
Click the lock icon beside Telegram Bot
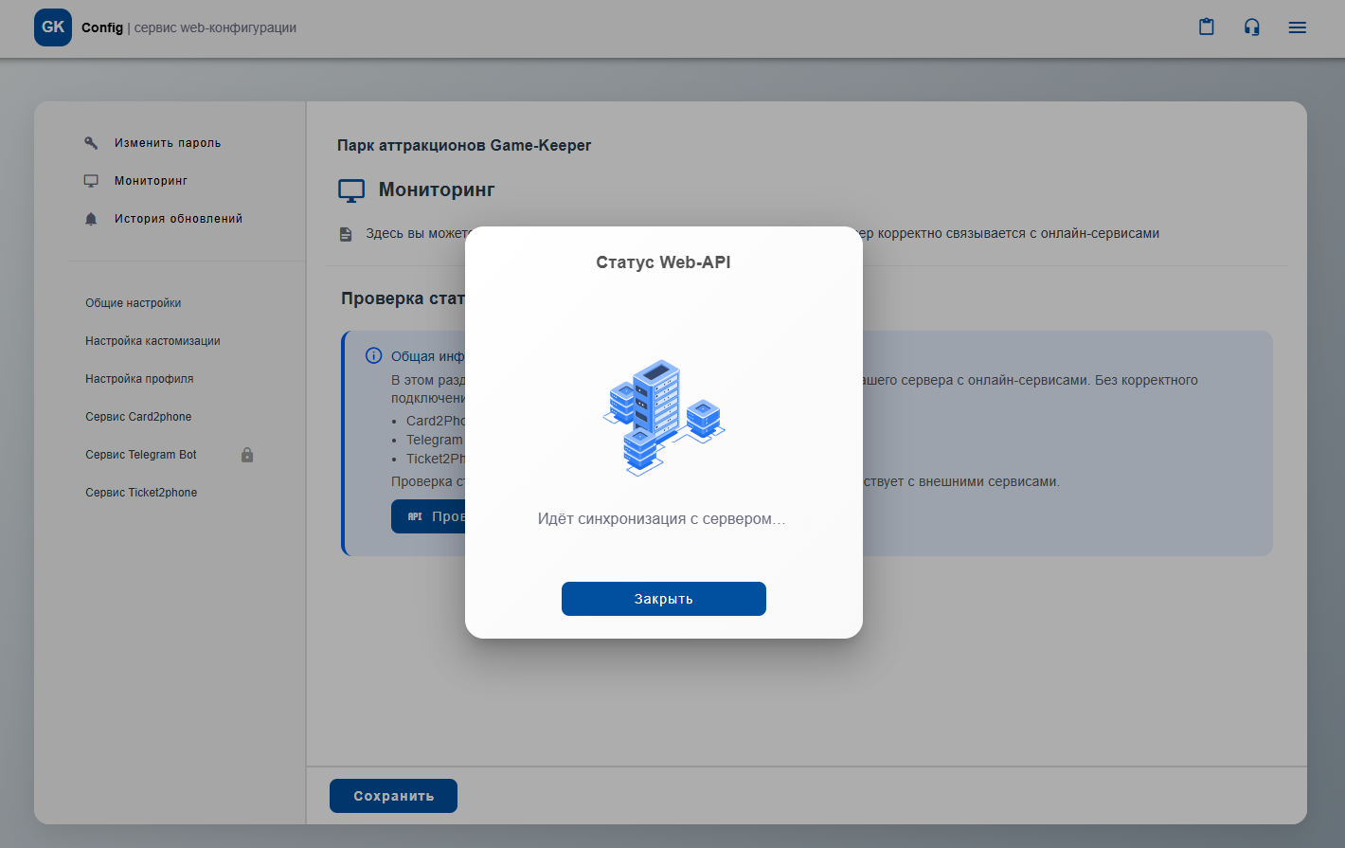pos(247,455)
